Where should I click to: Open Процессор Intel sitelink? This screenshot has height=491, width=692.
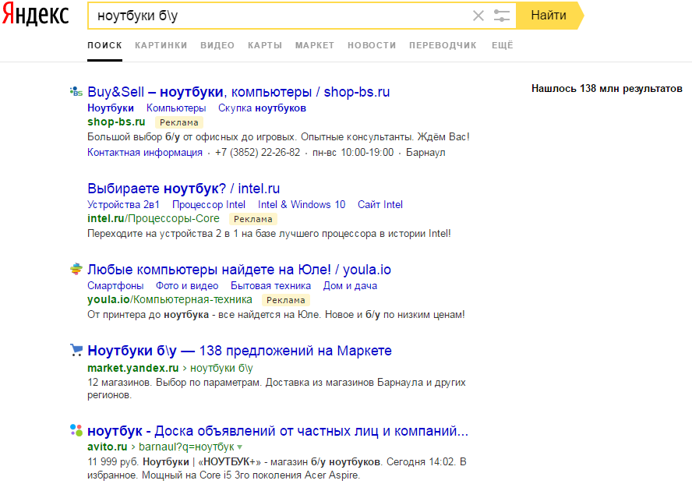[x=209, y=204]
